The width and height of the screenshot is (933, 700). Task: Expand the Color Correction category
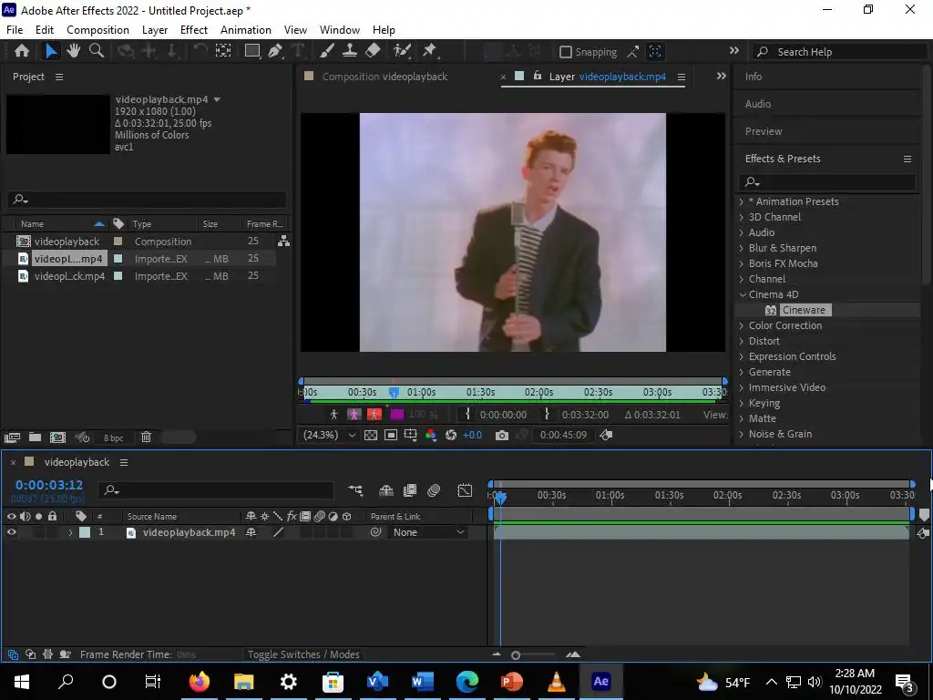[742, 325]
